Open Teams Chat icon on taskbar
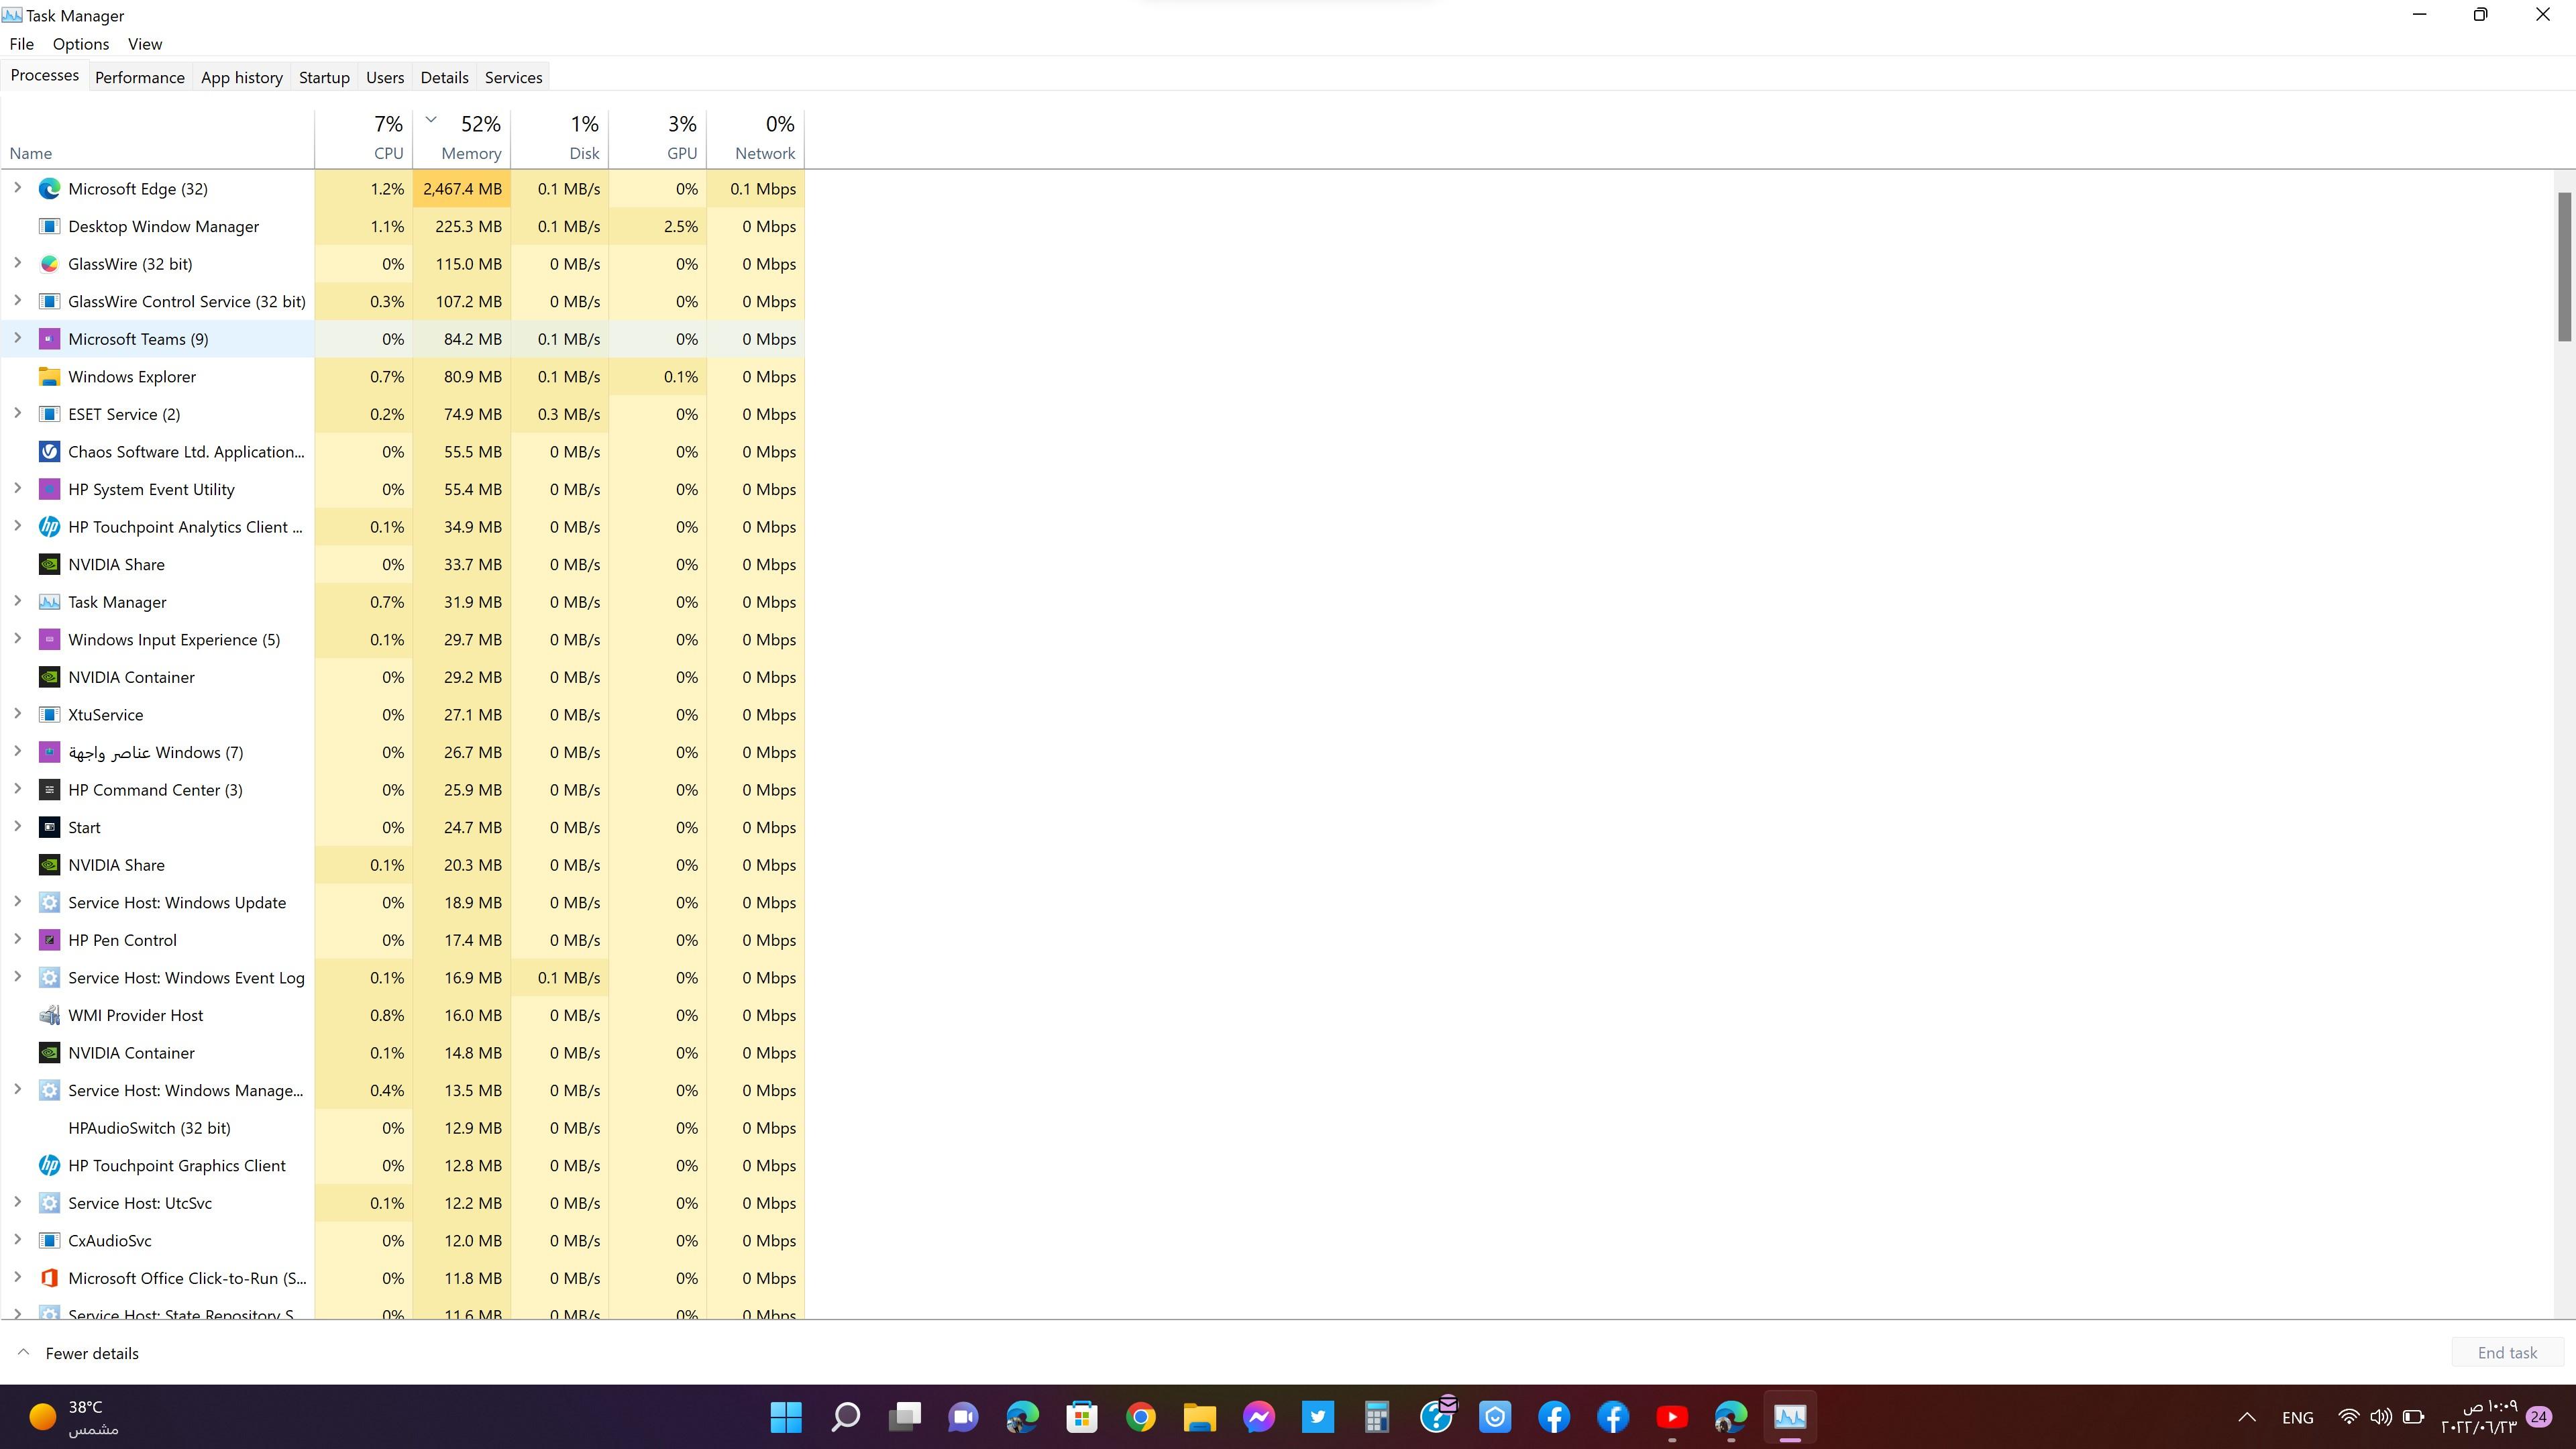The width and height of the screenshot is (2576, 1449). pos(963,1417)
